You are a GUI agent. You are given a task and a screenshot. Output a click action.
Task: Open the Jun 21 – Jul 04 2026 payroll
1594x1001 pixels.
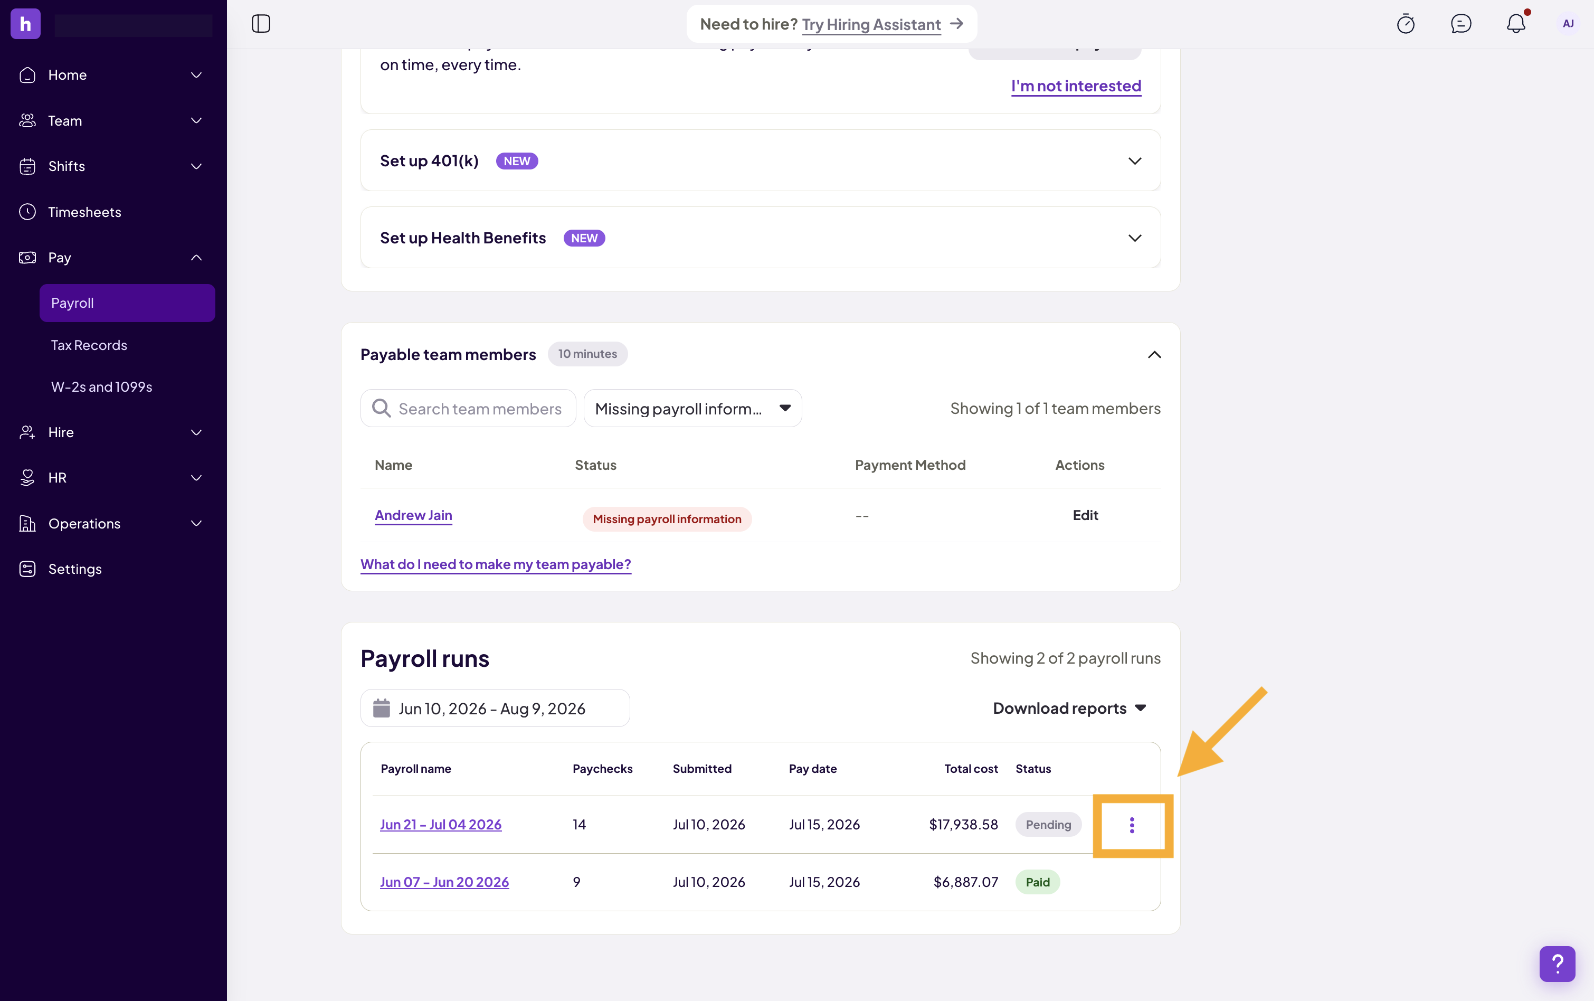click(x=440, y=825)
